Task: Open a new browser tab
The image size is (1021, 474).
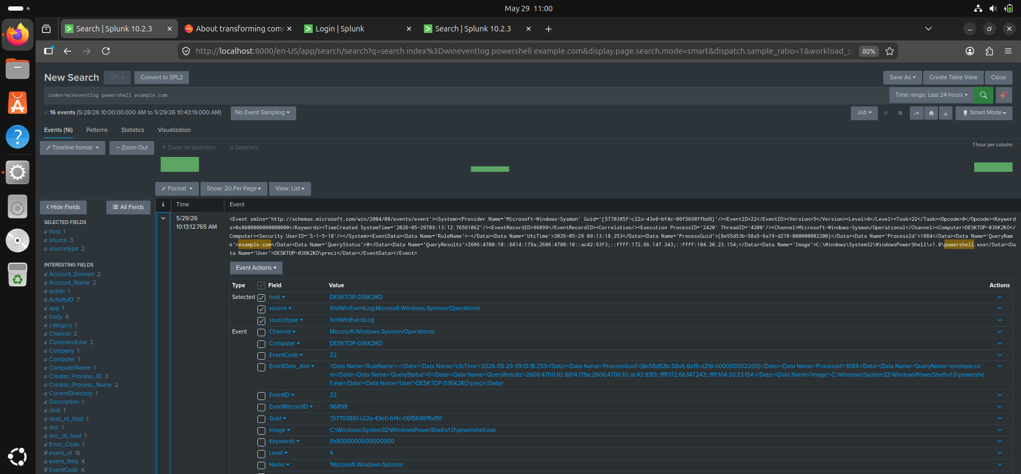Action: coord(548,29)
